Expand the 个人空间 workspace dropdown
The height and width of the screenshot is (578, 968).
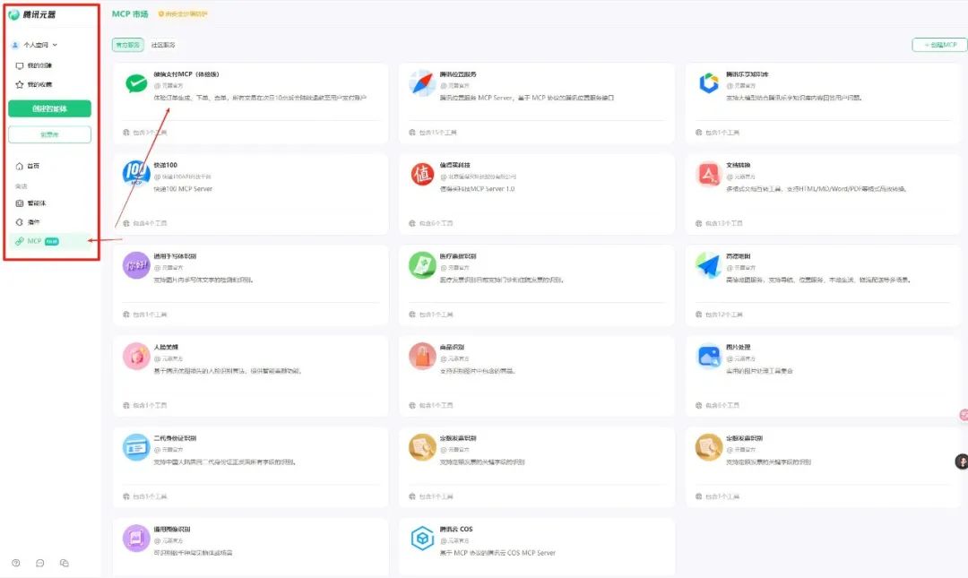pos(35,45)
